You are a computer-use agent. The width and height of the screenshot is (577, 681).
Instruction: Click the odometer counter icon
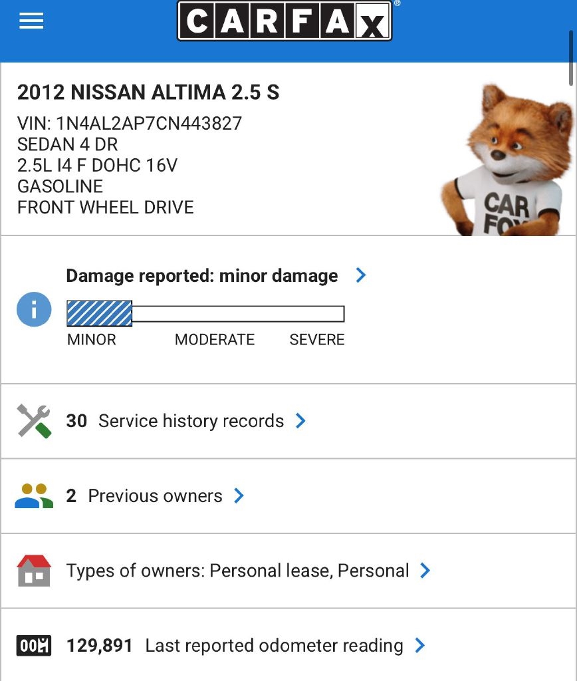(34, 646)
